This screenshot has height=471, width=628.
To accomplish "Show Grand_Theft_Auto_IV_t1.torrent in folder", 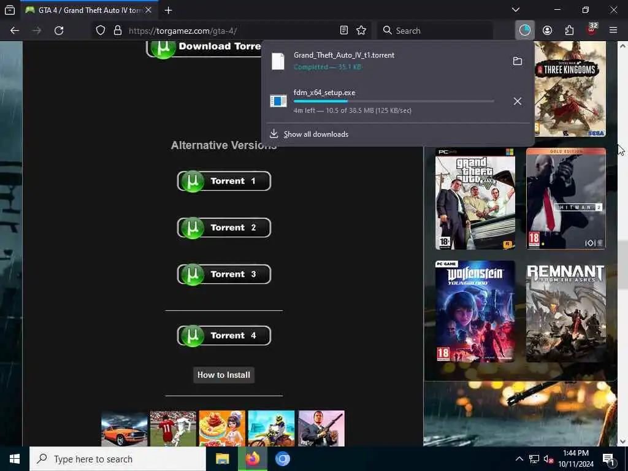I will [518, 61].
